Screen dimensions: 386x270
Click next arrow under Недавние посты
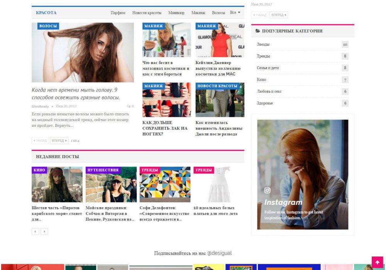click(x=44, y=231)
